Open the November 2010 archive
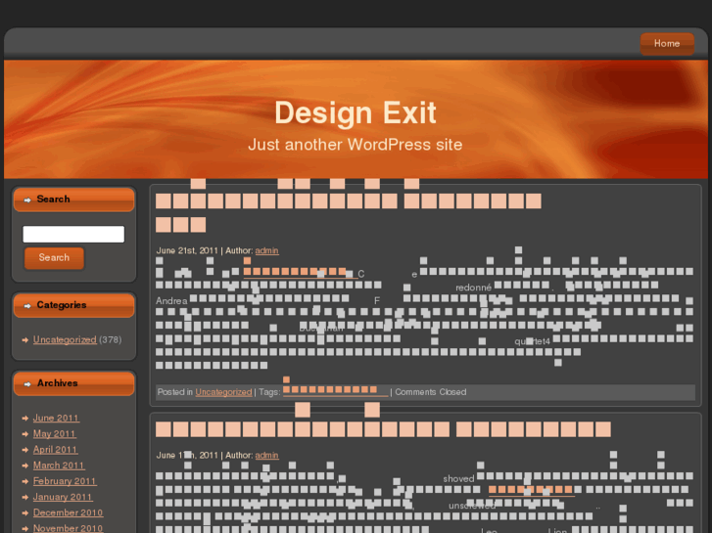 coord(69,528)
